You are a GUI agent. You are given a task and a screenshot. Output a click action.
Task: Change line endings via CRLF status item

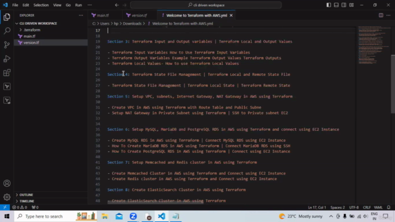pos(367,207)
